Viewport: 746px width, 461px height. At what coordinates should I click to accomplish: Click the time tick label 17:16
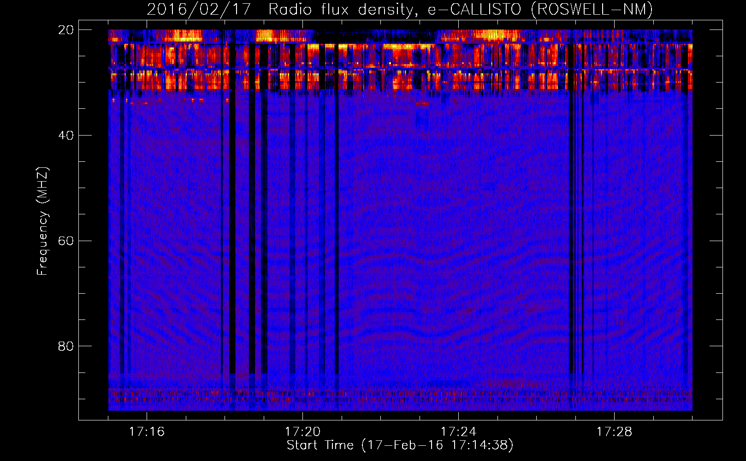[x=147, y=432]
